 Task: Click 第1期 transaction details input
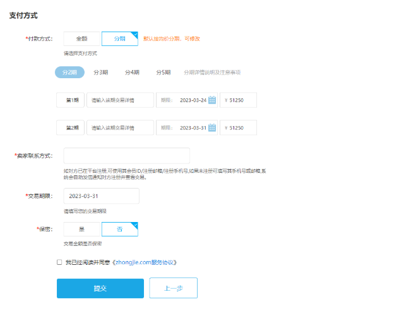120,100
